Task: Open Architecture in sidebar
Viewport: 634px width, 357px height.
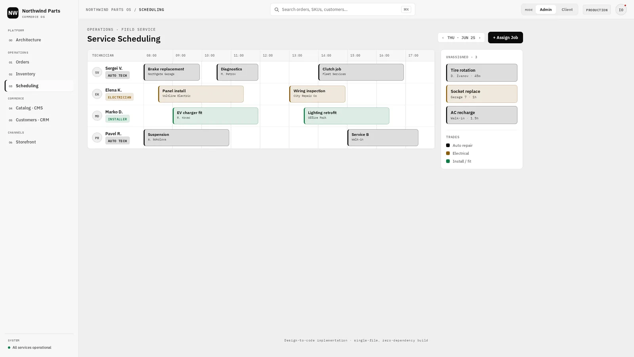Action: click(39, 40)
